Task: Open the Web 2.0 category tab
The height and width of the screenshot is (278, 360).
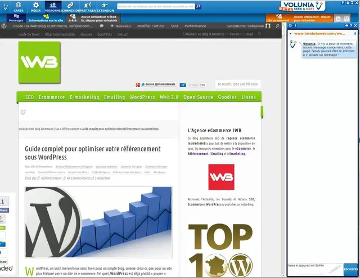Action: click(169, 97)
